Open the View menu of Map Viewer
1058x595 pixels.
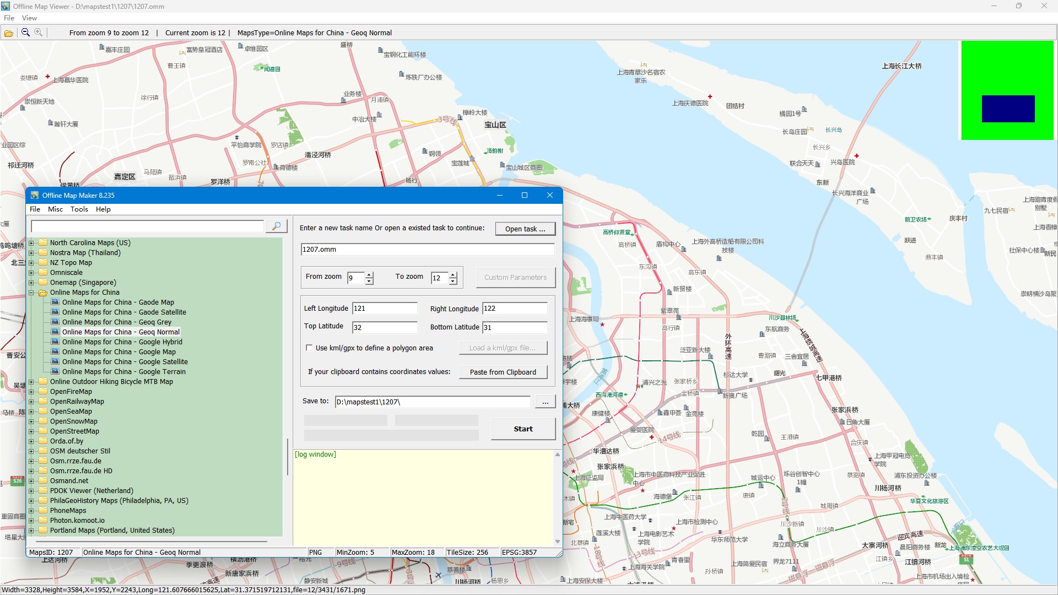click(29, 18)
